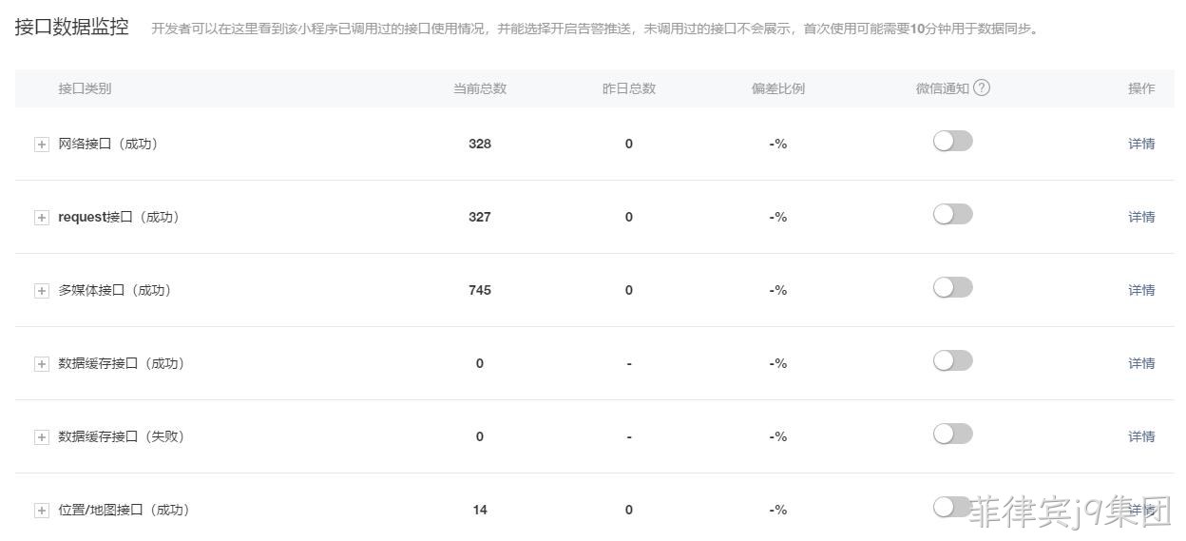This screenshot has width=1186, height=541.
Task: Open 详情 for 数据缓存接口（失败）
Action: click(1141, 436)
